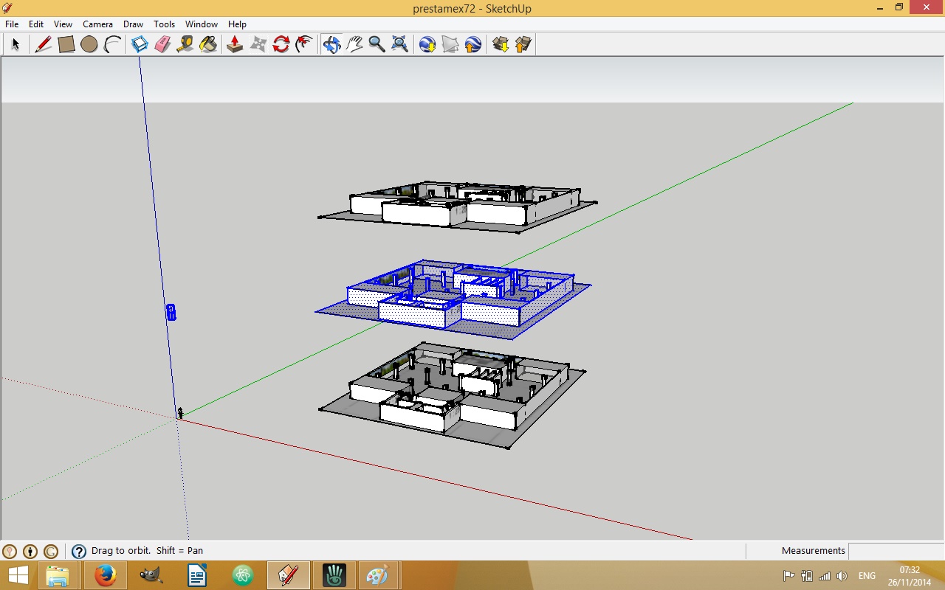The image size is (945, 590).
Task: Choose the Rectangle drawing tool
Action: pyautogui.click(x=66, y=44)
